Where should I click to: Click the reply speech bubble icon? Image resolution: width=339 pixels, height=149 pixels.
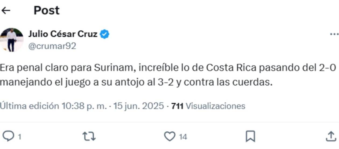click(8, 137)
